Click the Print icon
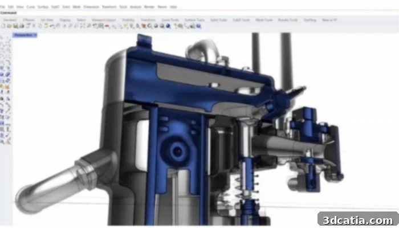Viewport: 399px width, 228px height. pos(22,26)
